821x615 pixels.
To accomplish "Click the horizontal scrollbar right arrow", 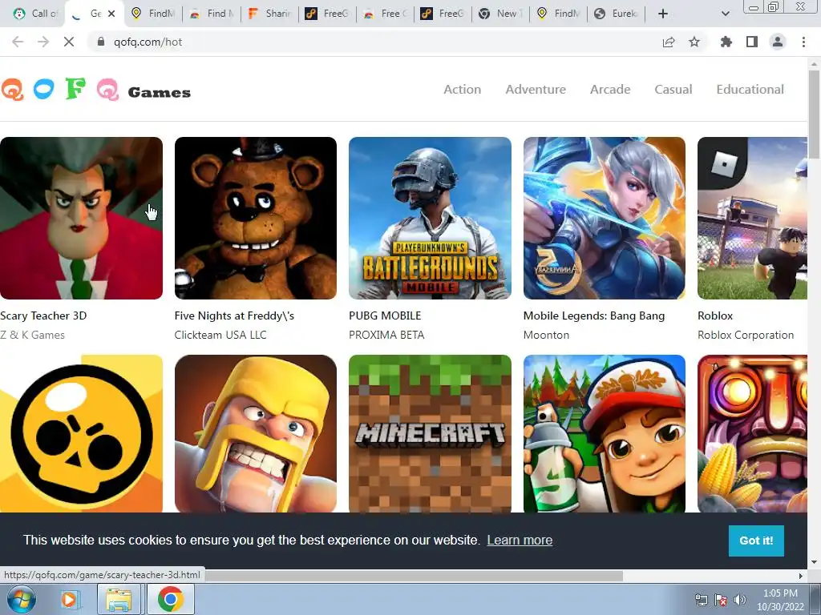I will pos(801,576).
